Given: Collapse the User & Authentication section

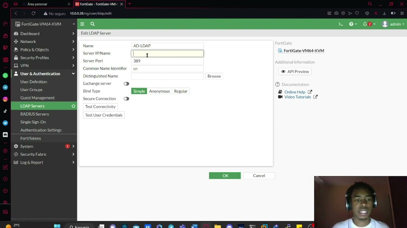Looking at the screenshot, I should tap(73, 74).
